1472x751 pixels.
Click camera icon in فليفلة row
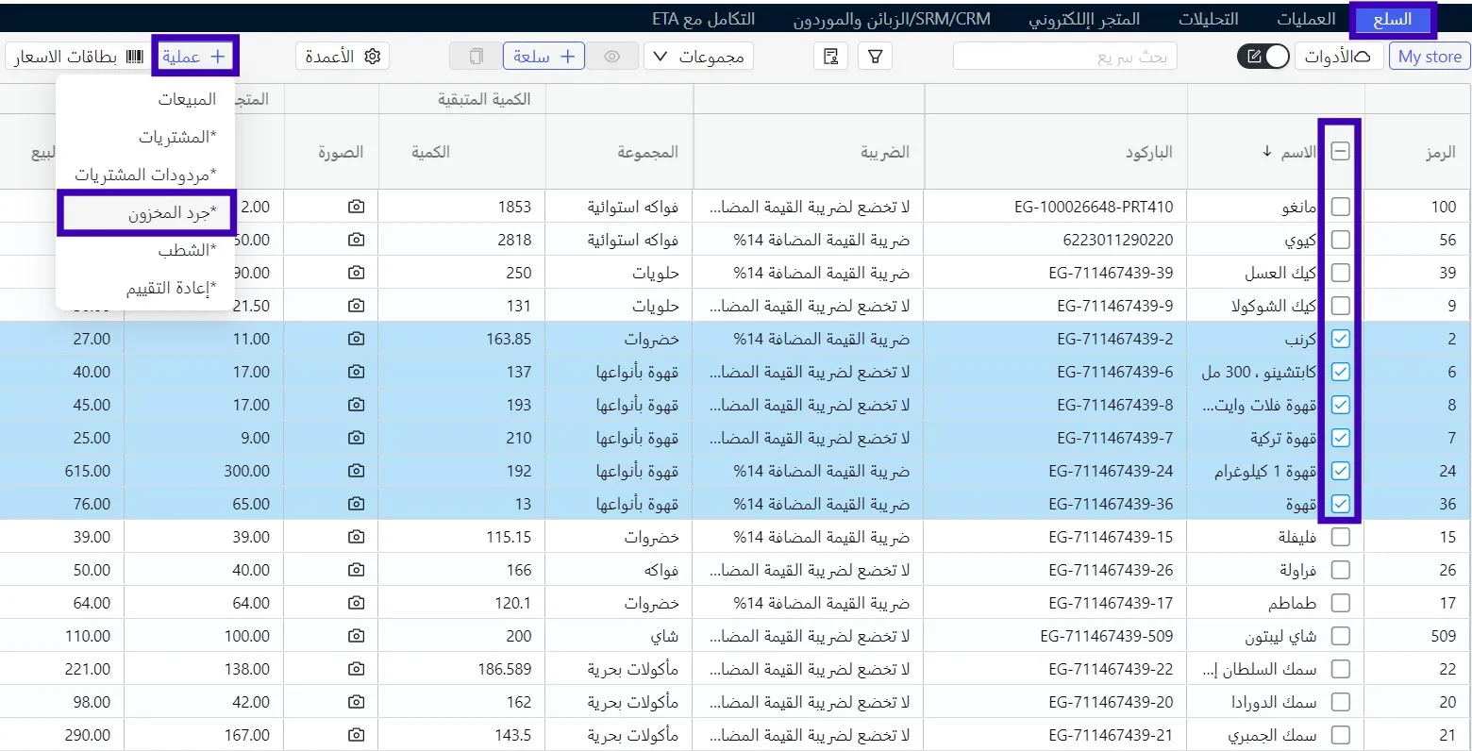coord(356,537)
